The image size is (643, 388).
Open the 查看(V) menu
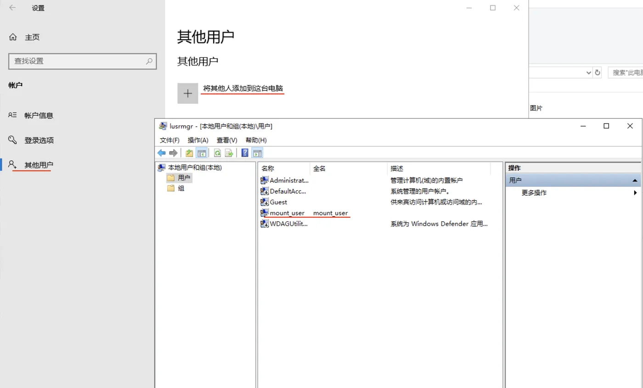coord(227,140)
